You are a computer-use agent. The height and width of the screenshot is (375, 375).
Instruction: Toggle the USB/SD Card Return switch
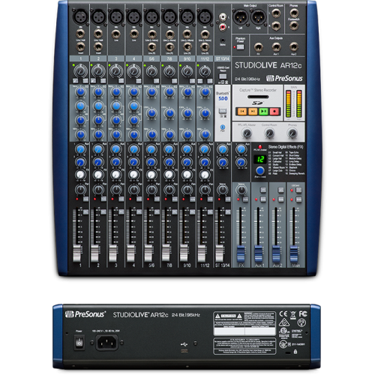click(223, 76)
